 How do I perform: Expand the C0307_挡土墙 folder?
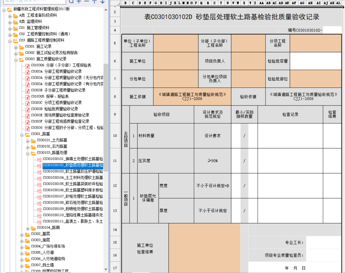[x=22, y=266]
